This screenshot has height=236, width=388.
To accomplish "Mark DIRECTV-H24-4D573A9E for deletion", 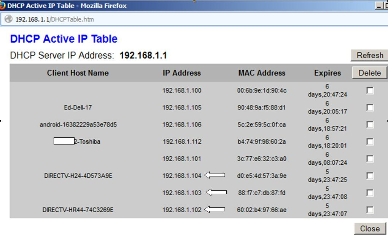I will (x=370, y=176).
